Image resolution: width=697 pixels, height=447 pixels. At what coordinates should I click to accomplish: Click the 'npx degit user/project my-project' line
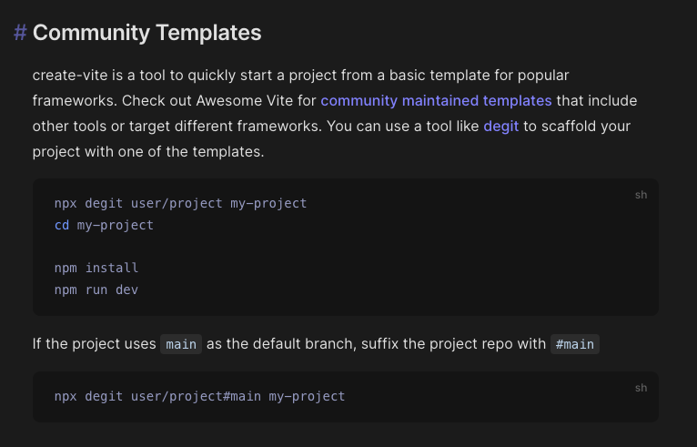coord(180,203)
